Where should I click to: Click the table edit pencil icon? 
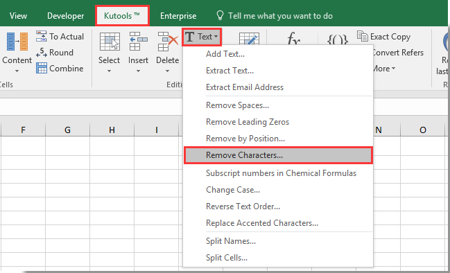pos(249,38)
